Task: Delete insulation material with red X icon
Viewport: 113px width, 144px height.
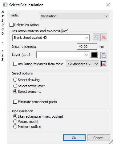Action: pyautogui.click(x=104, y=37)
